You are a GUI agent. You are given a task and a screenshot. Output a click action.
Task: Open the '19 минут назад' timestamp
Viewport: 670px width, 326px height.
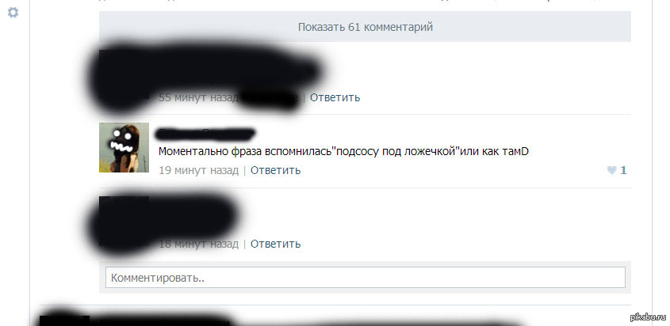pyautogui.click(x=199, y=170)
